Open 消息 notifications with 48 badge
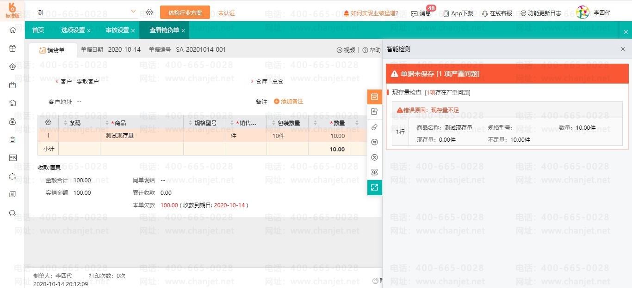 [x=421, y=13]
